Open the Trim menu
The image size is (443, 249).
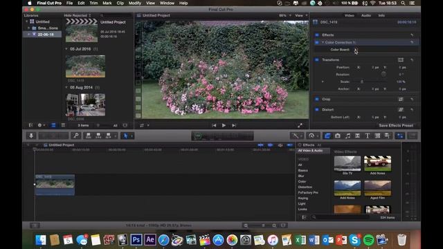[x=93, y=3]
